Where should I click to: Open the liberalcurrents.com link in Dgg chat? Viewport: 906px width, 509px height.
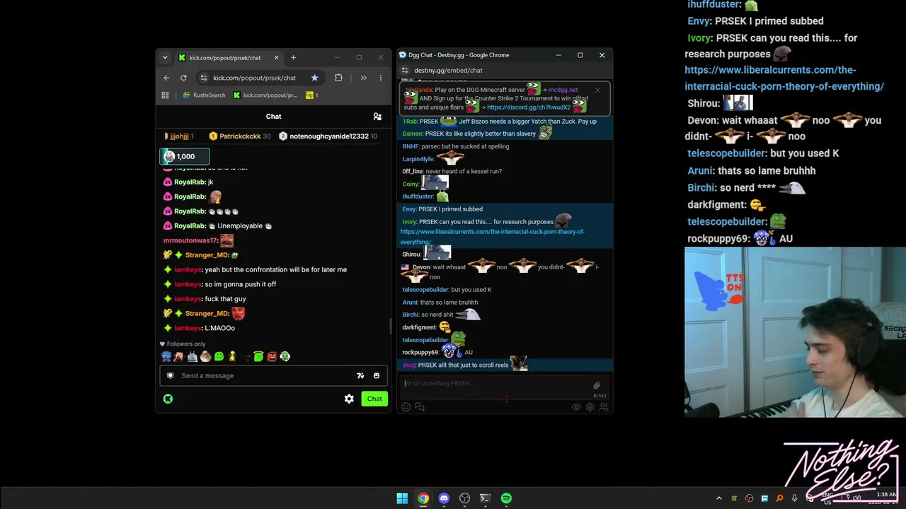[x=493, y=236]
